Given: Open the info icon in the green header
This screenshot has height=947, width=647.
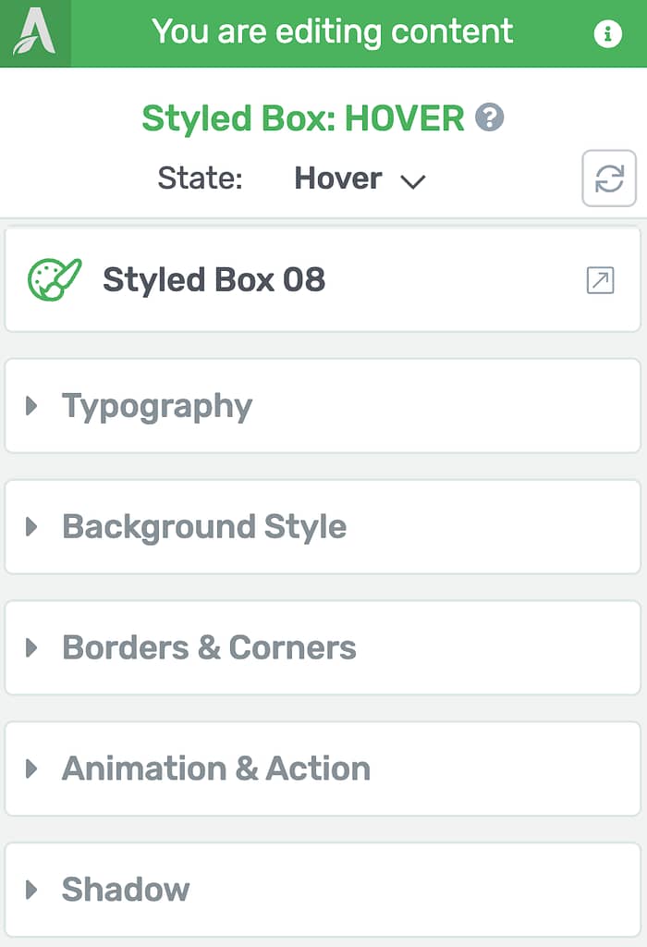Looking at the screenshot, I should (607, 33).
